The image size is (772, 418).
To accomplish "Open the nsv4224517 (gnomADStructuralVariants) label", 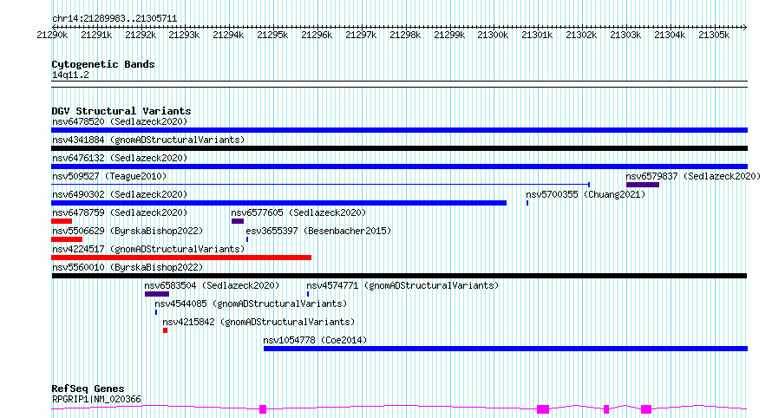I will click(148, 249).
